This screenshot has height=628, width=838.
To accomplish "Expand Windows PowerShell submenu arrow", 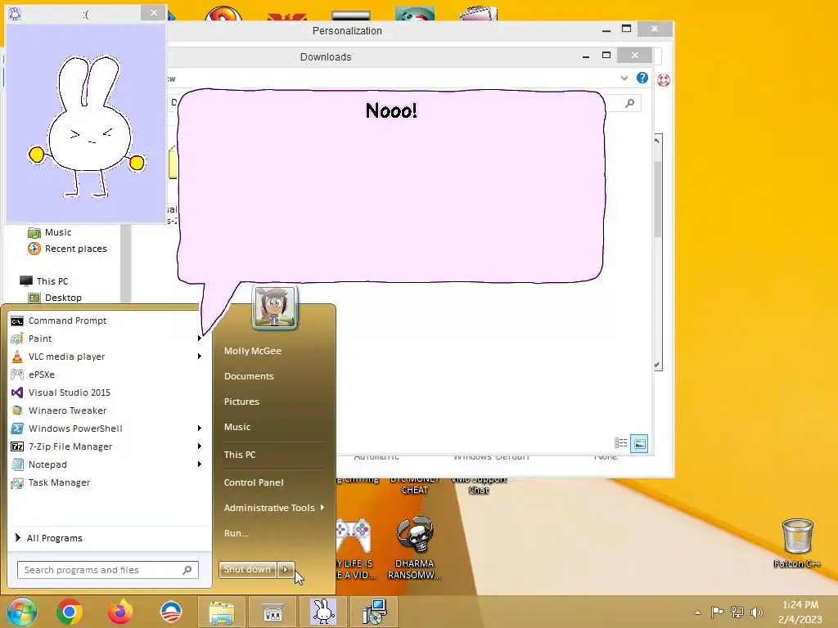I will [200, 428].
